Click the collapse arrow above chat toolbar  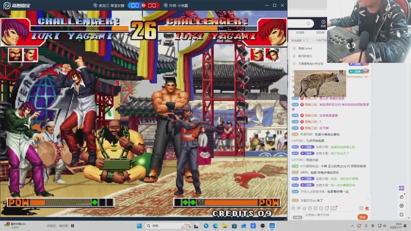tap(368, 199)
